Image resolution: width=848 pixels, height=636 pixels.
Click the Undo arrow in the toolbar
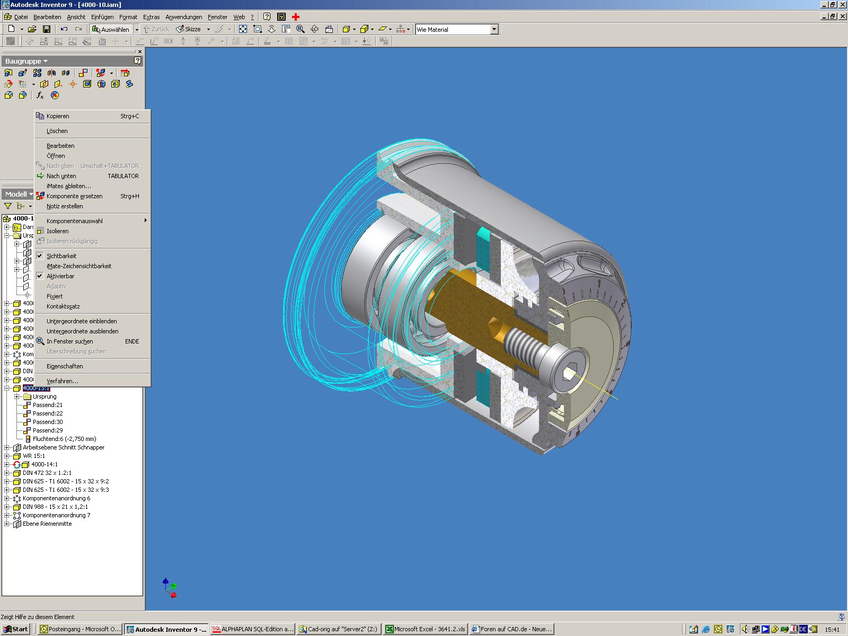pos(64,29)
